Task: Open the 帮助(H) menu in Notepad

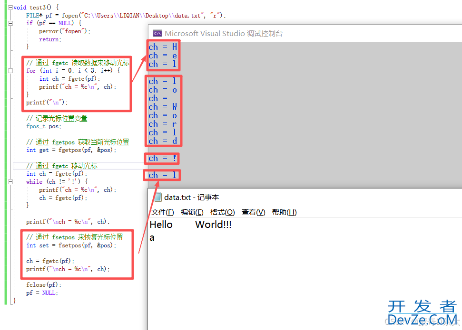Action: pos(284,212)
